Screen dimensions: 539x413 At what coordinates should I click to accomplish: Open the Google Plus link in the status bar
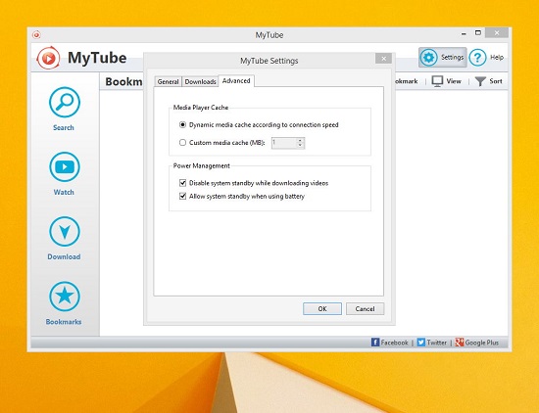click(x=477, y=343)
